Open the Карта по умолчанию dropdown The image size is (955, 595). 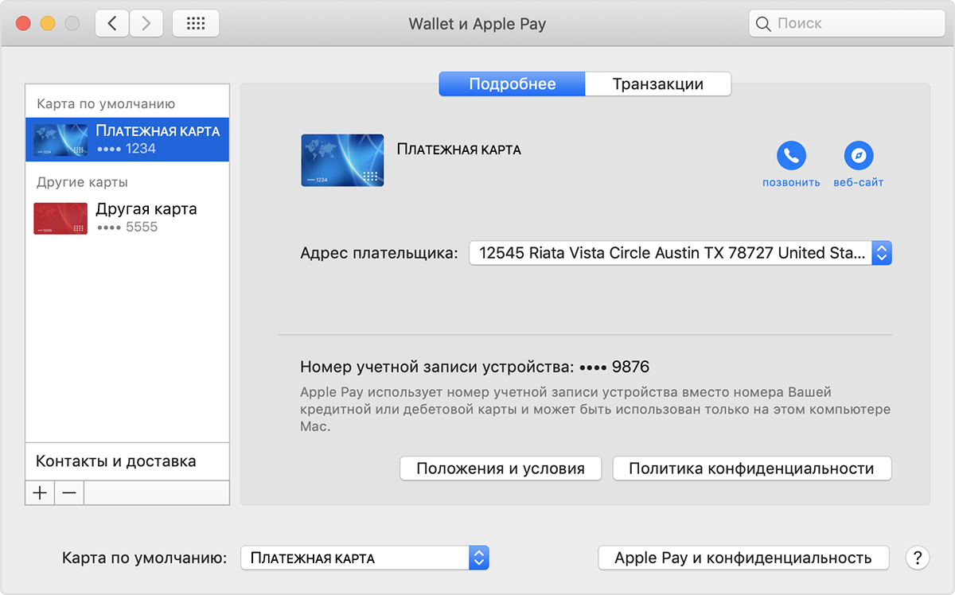click(x=364, y=558)
